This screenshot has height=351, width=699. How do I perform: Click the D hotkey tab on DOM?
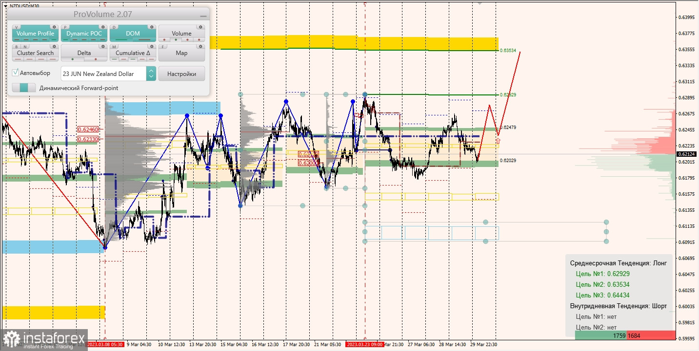114,27
